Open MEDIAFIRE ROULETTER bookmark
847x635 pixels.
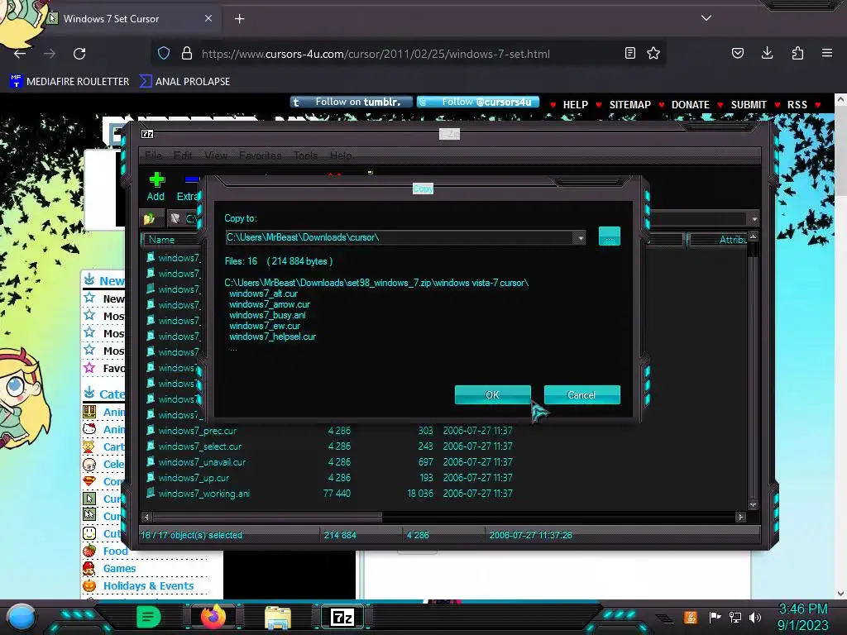(x=69, y=82)
